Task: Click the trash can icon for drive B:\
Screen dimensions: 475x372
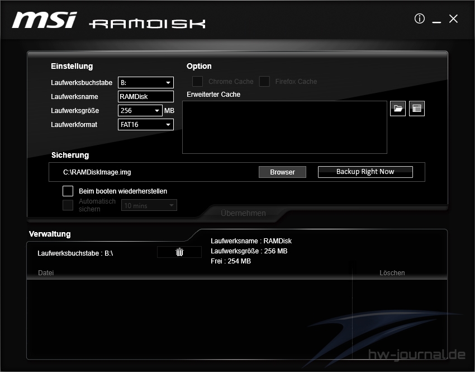Action: [179, 252]
